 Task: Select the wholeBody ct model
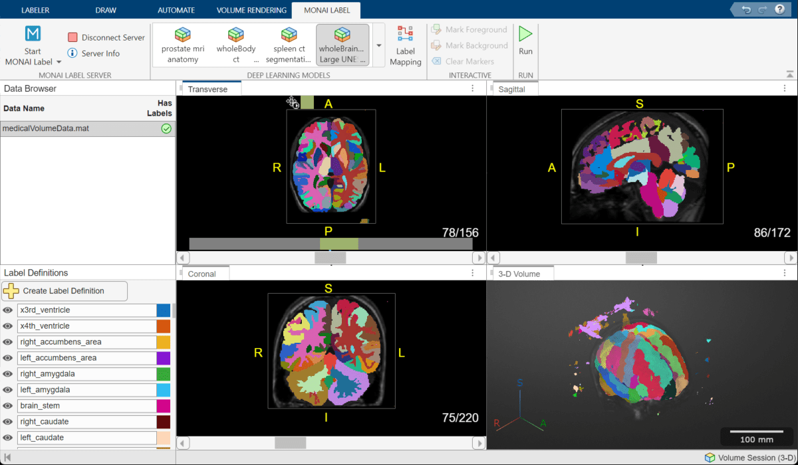click(x=235, y=43)
